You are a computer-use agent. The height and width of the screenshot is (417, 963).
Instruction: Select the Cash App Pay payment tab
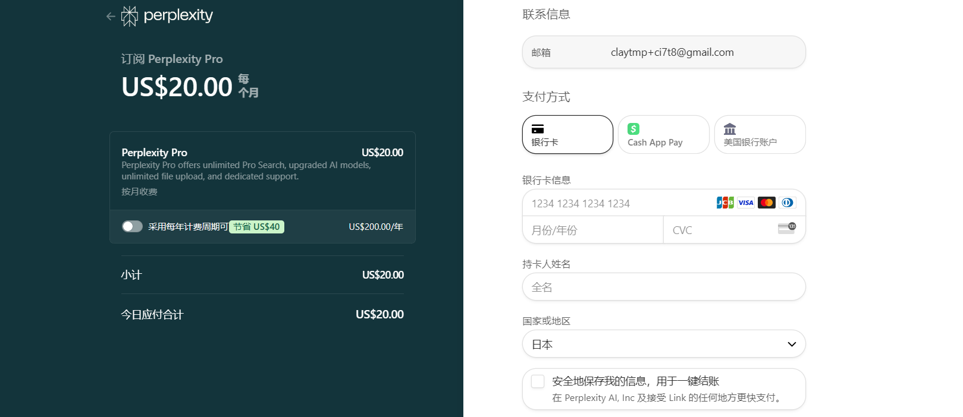click(664, 134)
